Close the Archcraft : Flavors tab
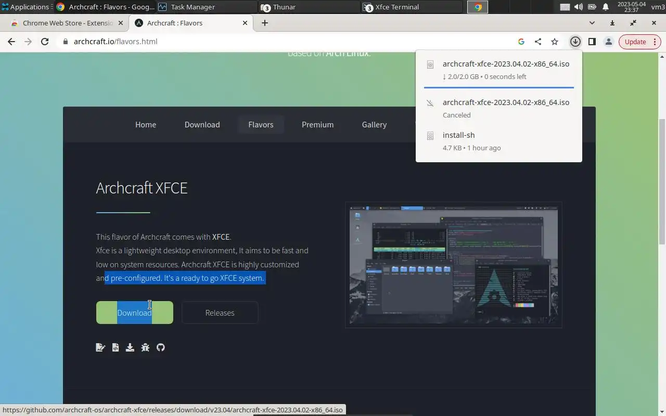The height and width of the screenshot is (416, 666). click(x=245, y=23)
